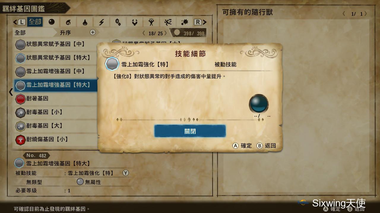Open the 升序 sort options plus button
The image size is (380, 213).
[x=93, y=33]
